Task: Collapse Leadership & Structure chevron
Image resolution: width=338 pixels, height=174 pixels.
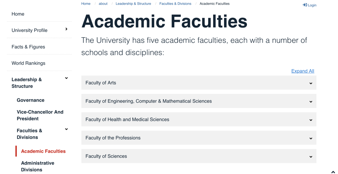Action: [66, 78]
